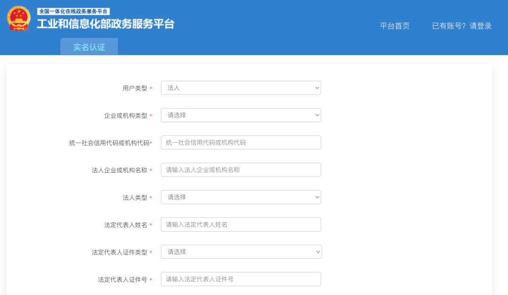Click the 全国一体化在线政务服务平台 banner label

(73, 11)
